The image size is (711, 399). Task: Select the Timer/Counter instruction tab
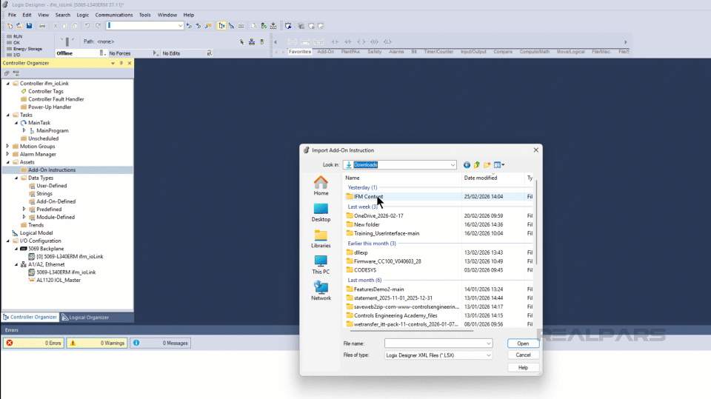(x=438, y=52)
